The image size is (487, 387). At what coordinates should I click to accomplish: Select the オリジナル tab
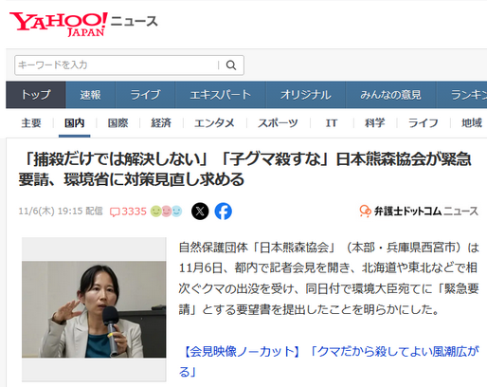pyautogui.click(x=306, y=95)
